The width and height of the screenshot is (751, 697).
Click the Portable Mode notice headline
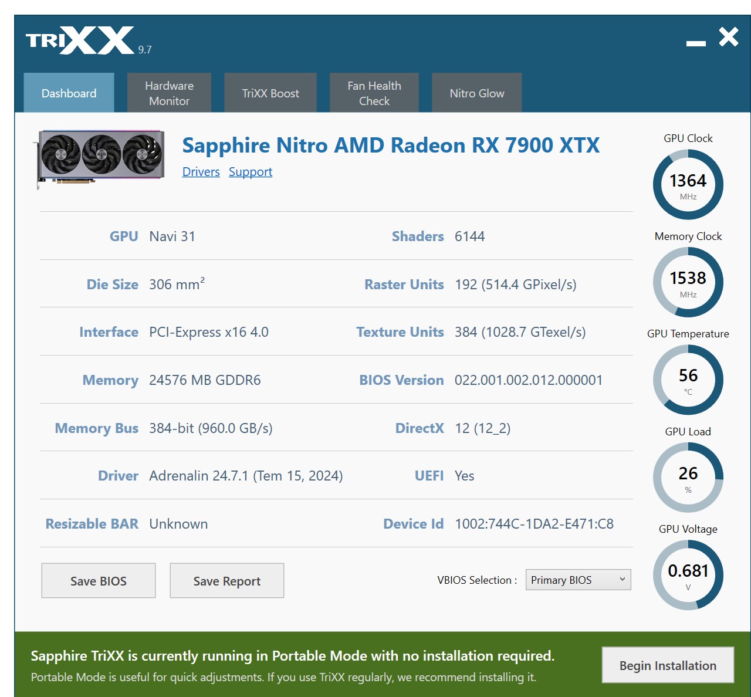(x=293, y=655)
